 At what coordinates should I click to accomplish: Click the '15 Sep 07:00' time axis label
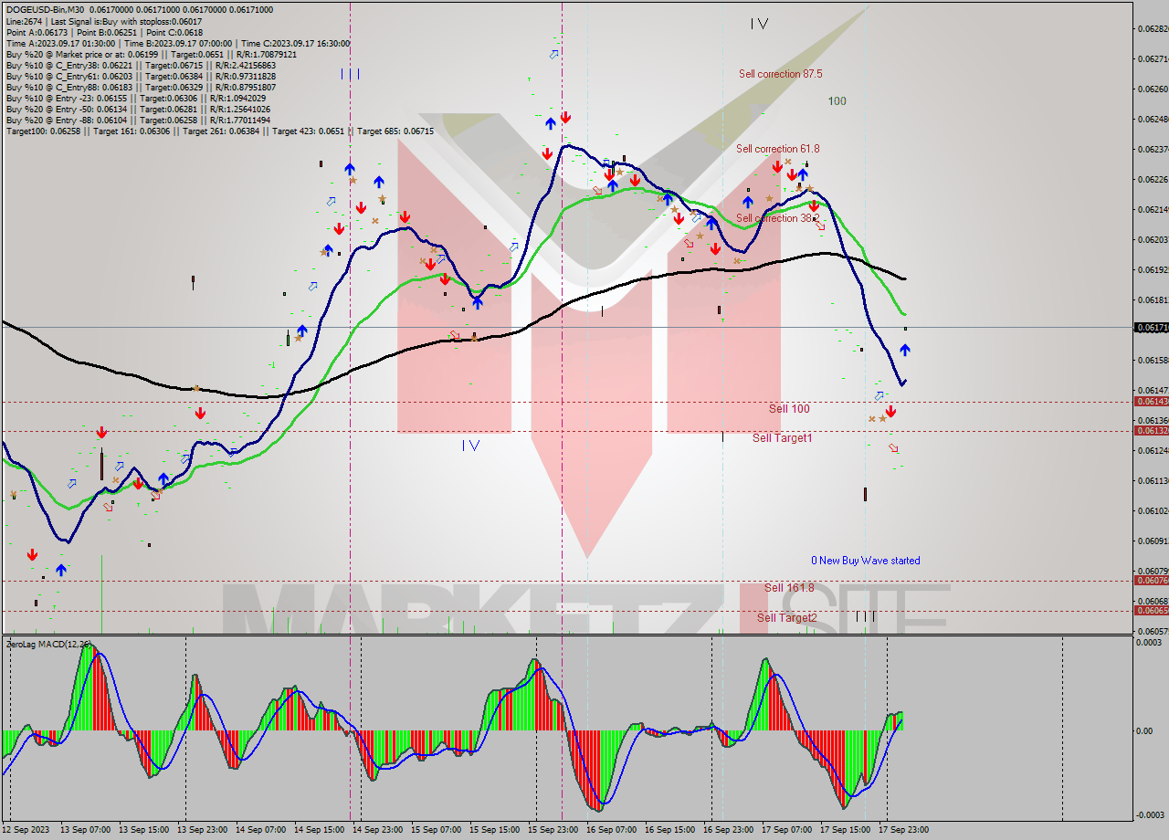click(x=436, y=830)
